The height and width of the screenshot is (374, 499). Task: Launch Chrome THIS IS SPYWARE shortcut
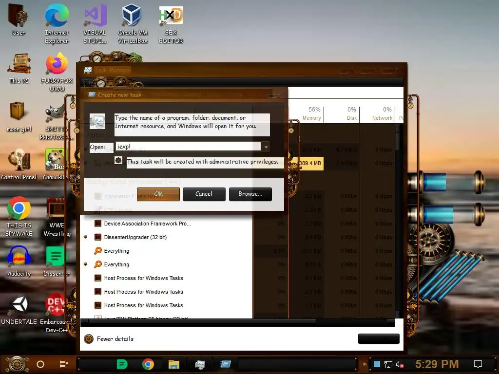(x=19, y=216)
